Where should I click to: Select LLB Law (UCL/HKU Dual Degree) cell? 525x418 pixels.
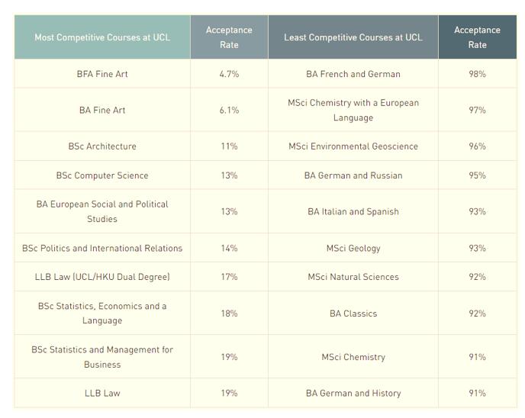(102, 277)
